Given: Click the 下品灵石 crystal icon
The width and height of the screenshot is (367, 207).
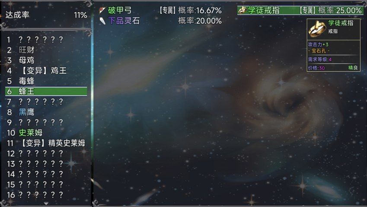Looking at the screenshot, I should (102, 21).
